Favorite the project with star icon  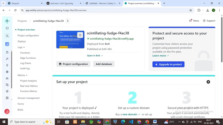tap(80, 35)
